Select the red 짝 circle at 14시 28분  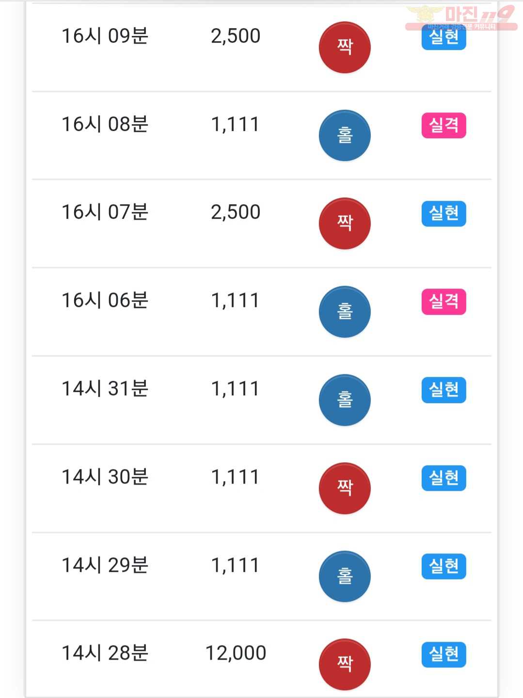tap(345, 664)
